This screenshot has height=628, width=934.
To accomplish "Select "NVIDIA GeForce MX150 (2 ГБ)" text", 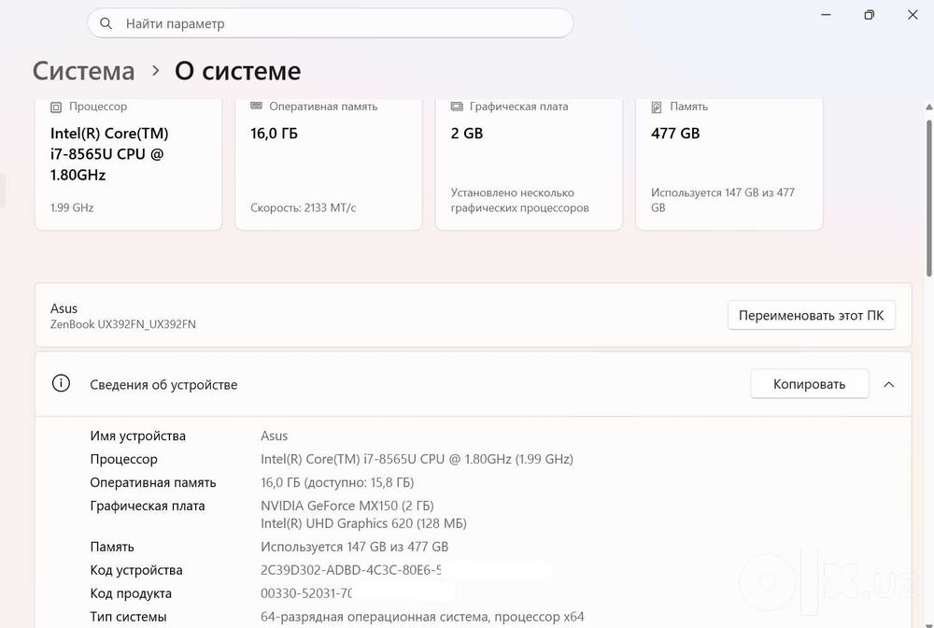I will pyautogui.click(x=347, y=506).
